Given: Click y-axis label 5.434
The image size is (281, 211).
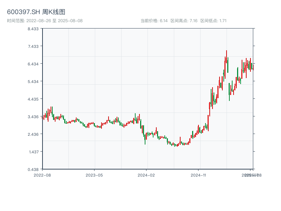Looking at the screenshot, I should (33, 82).
